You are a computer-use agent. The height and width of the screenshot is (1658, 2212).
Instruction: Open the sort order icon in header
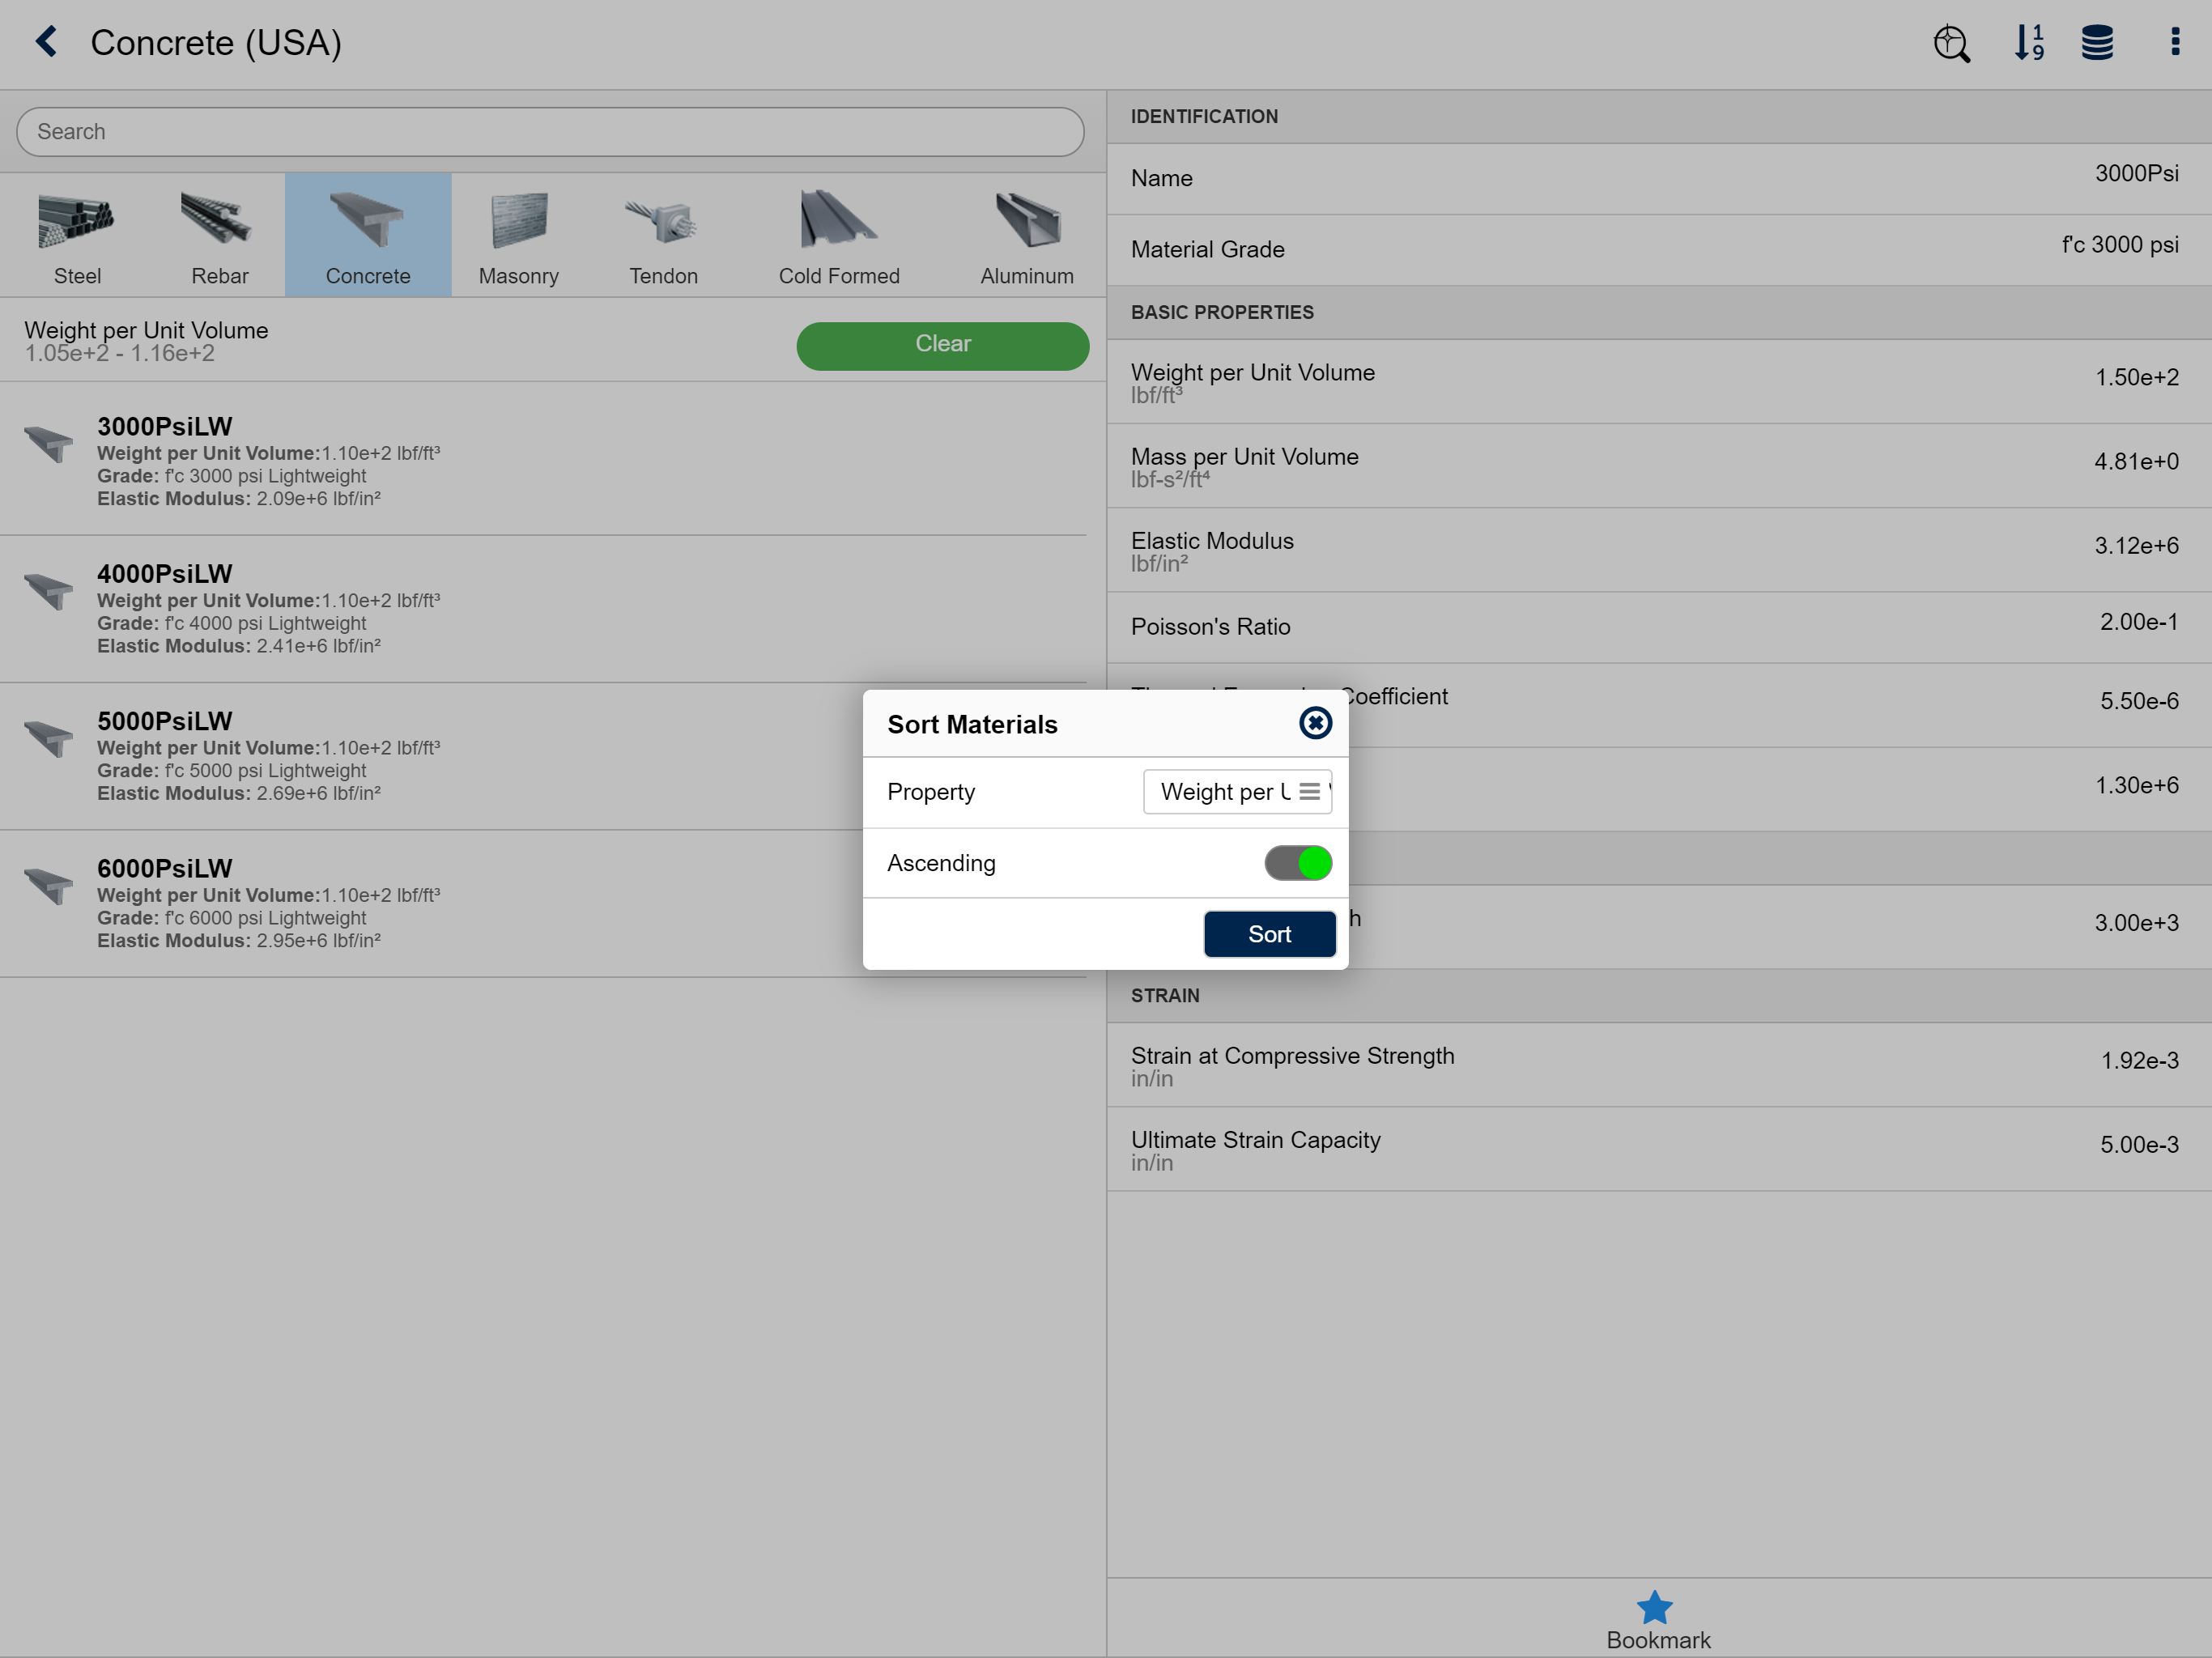pyautogui.click(x=2029, y=43)
